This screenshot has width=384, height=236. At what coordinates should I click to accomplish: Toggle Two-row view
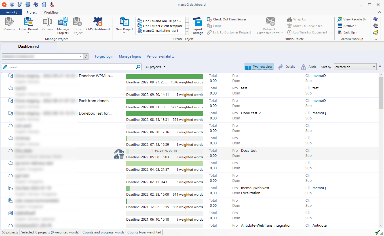[259, 67]
